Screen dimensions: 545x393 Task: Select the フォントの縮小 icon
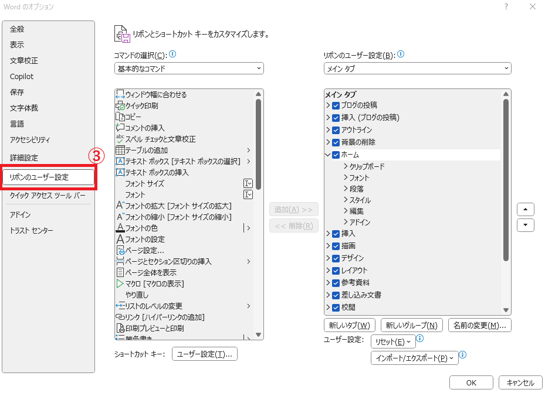pyautogui.click(x=120, y=217)
